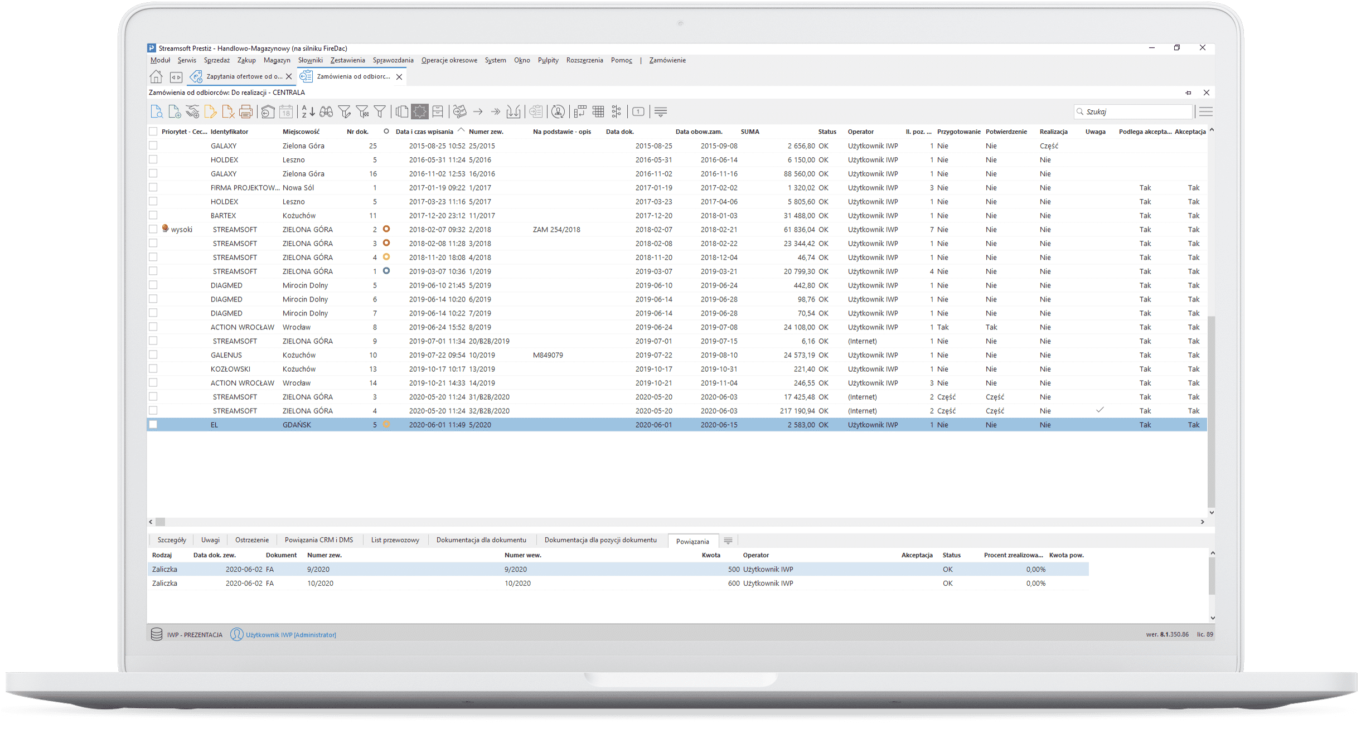The image size is (1366, 743).
Task: Open the bottom tabs overflow menu
Action: [x=728, y=541]
